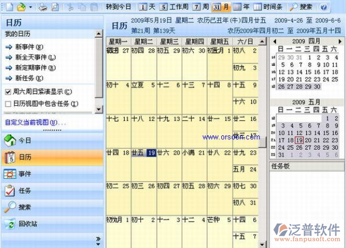Select May 19 in mini calendar

(x=298, y=140)
